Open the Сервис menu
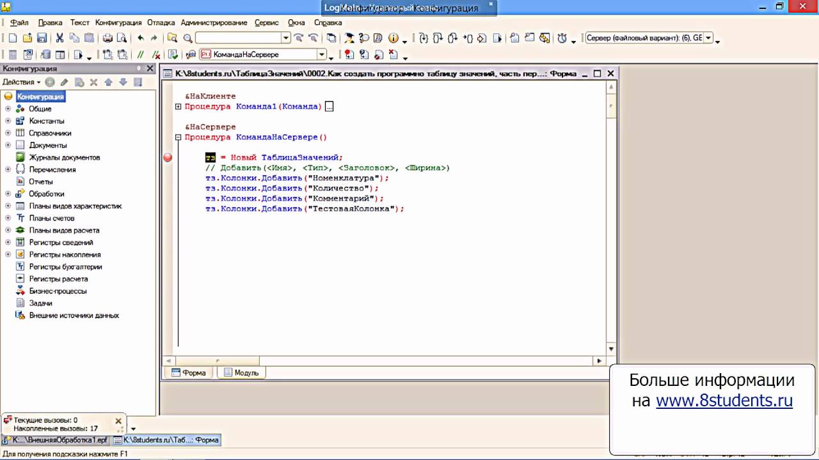This screenshot has width=819, height=460. [266, 22]
